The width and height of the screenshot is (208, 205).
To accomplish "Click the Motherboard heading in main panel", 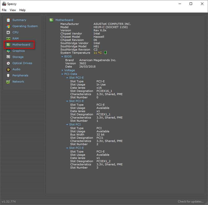I will (64, 20).
